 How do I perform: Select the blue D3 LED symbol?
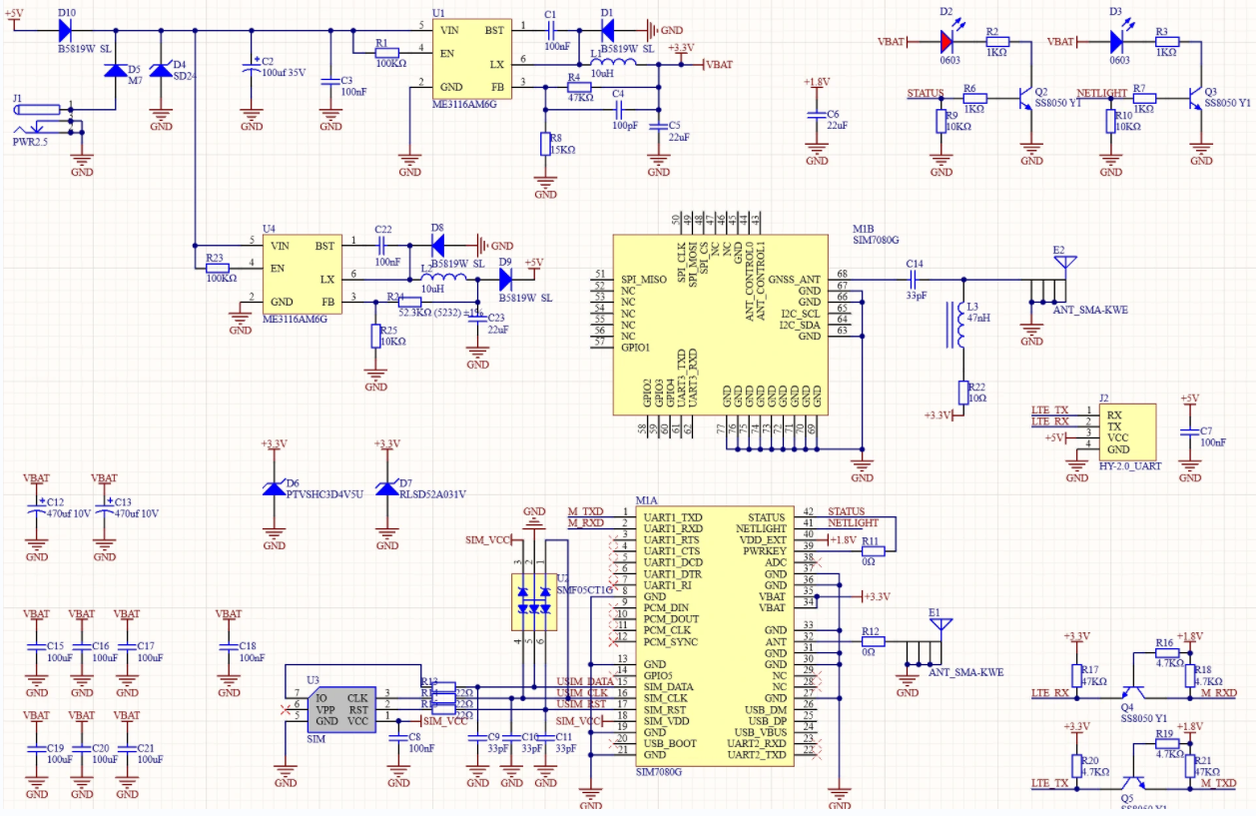pos(1117,42)
